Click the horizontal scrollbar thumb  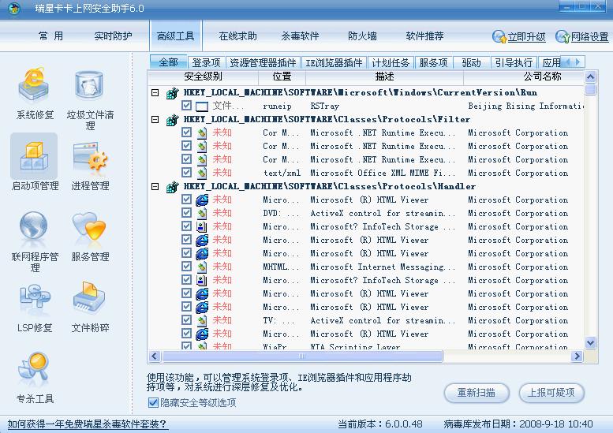pyautogui.click(x=302, y=356)
